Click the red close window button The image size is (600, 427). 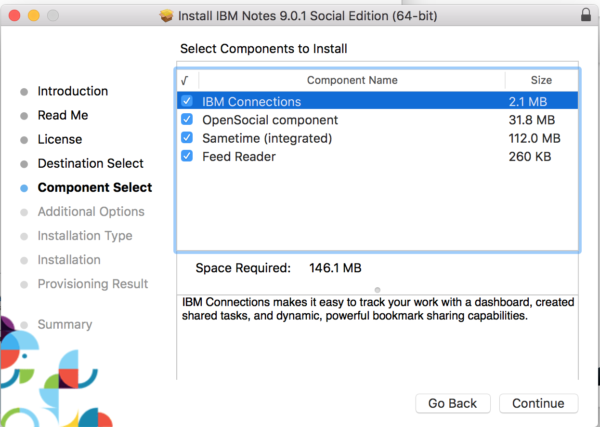14,15
